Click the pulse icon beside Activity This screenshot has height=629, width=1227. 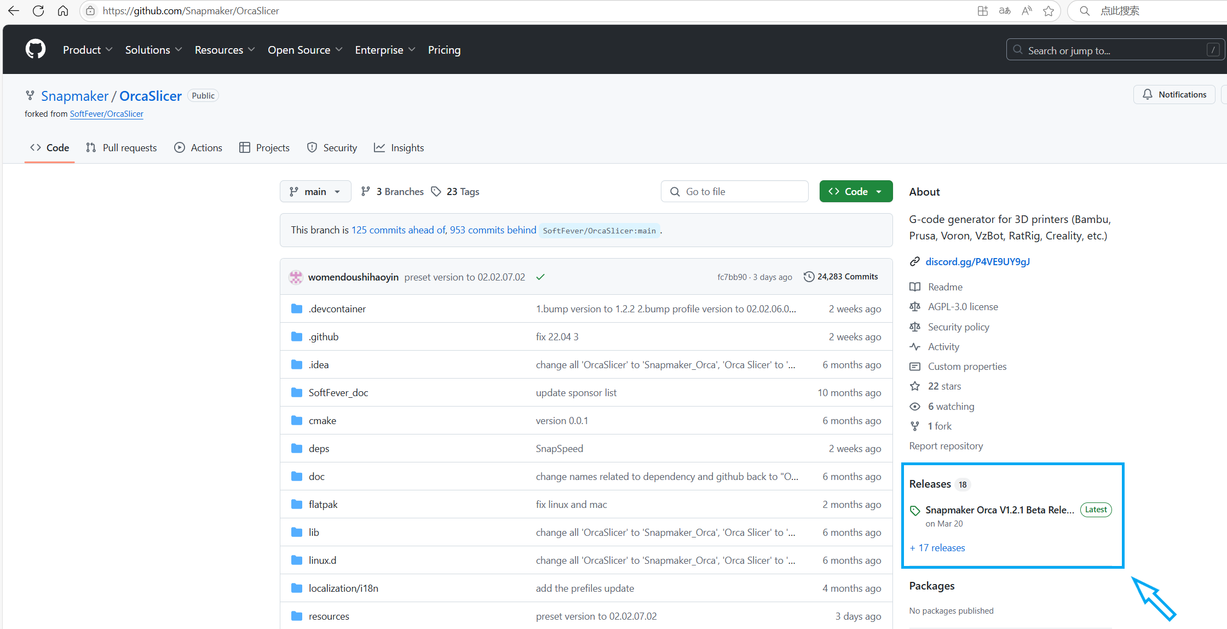point(915,346)
